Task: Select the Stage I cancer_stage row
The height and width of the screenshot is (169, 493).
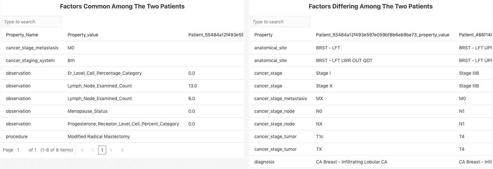Action: click(323, 73)
